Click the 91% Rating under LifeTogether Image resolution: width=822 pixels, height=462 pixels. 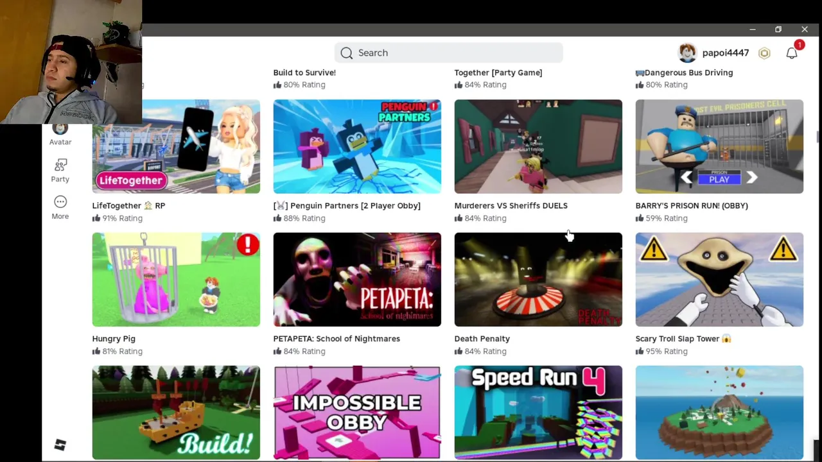(x=118, y=218)
